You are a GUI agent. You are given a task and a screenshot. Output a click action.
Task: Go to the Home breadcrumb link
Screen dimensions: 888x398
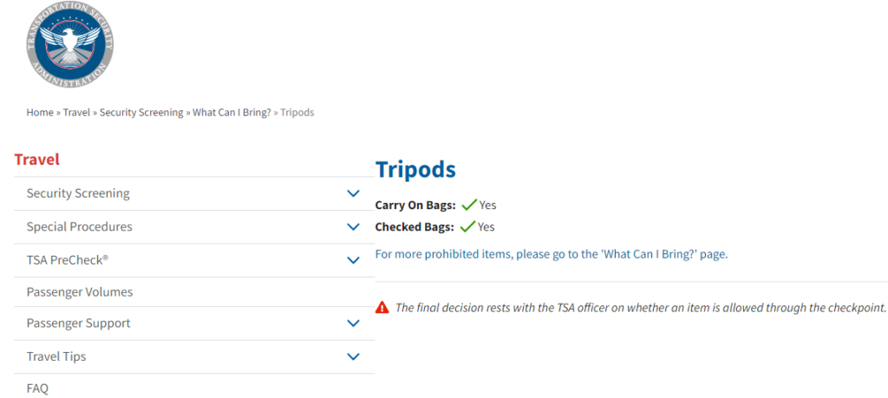click(x=40, y=112)
